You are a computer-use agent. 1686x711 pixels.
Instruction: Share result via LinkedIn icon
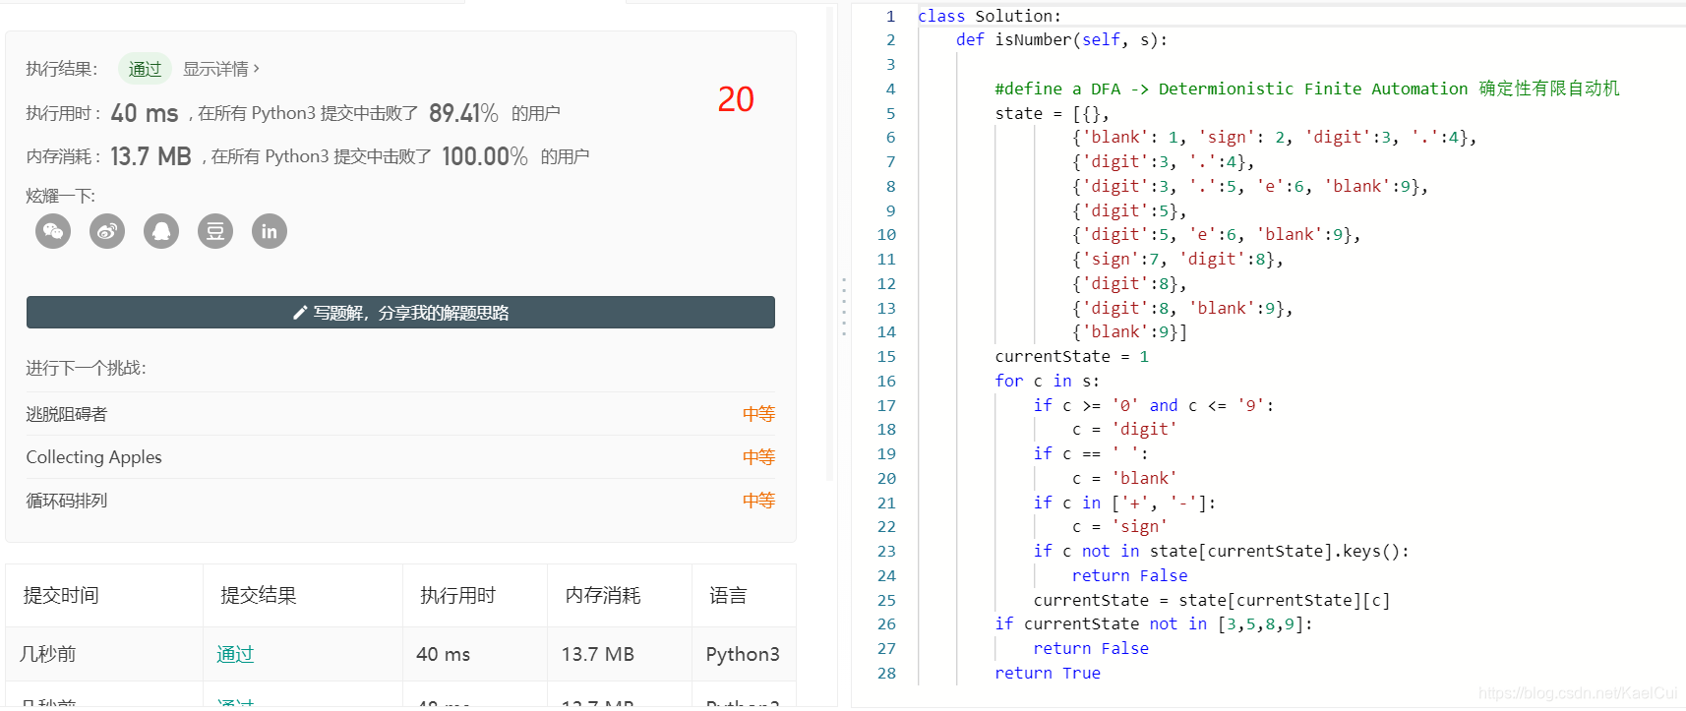pos(270,231)
